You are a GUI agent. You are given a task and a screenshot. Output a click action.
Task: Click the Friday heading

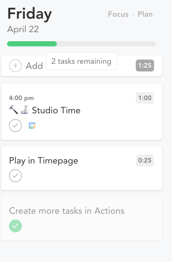coord(30,14)
